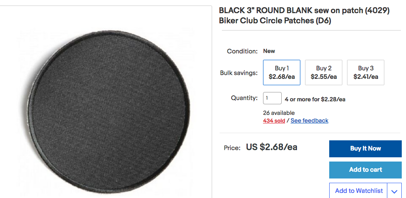Click the 'Quantity:' label
The image size is (406, 198).
click(x=244, y=98)
